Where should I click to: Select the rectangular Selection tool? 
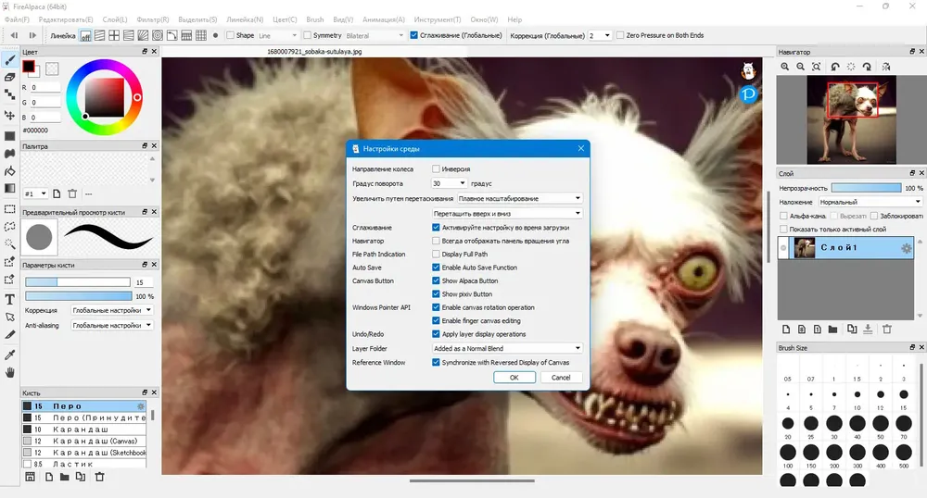pyautogui.click(x=9, y=209)
